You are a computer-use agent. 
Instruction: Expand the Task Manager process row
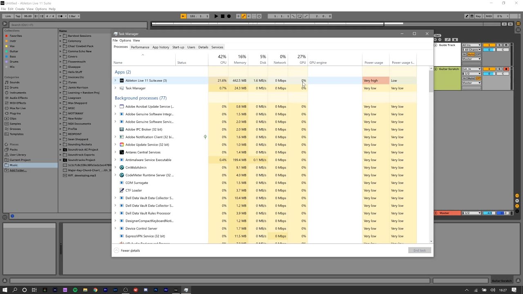tap(115, 88)
